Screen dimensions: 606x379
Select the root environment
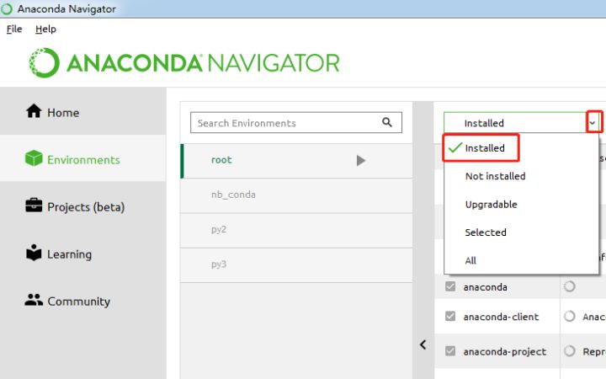click(296, 161)
